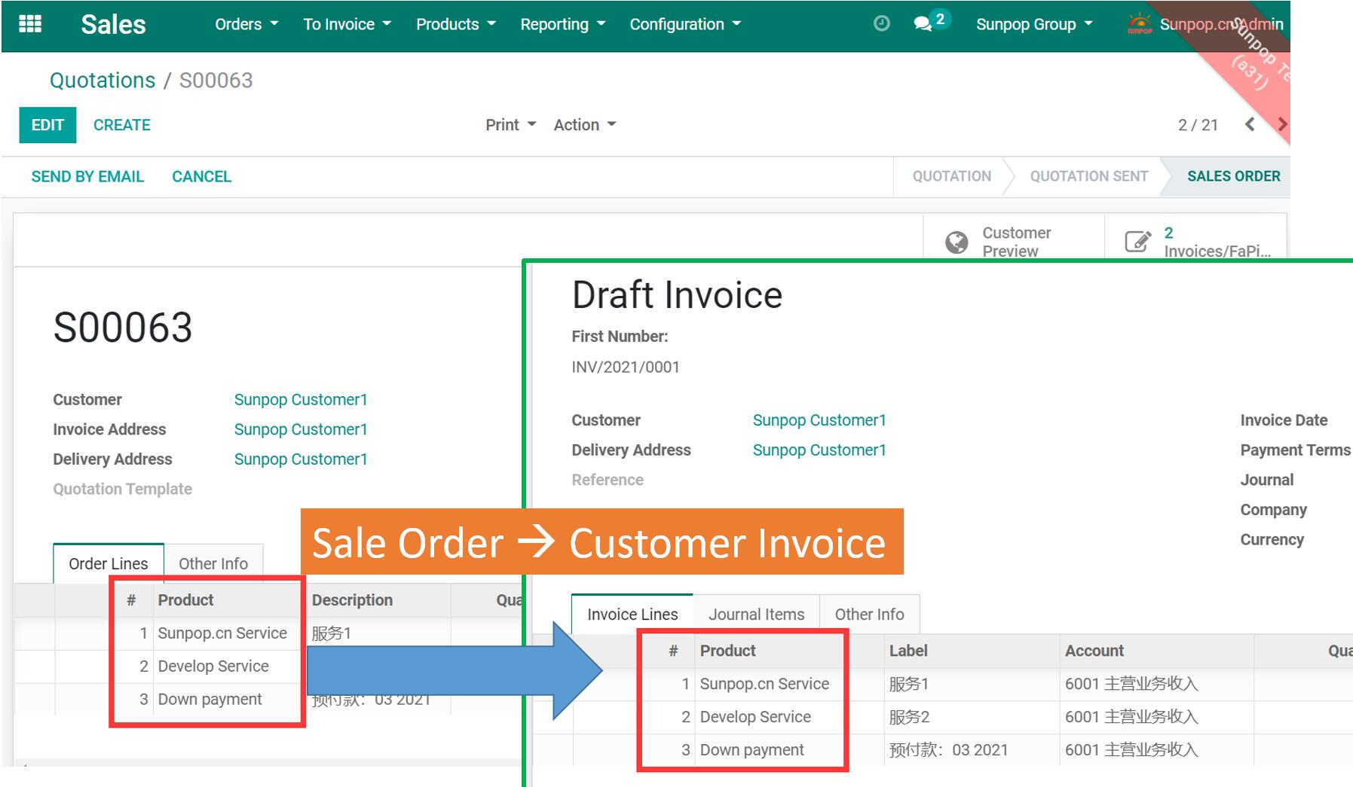Screen dimensions: 1353x787
Task: Click account 6001 in Sunpop.cn Service row
Action: coord(1131,684)
